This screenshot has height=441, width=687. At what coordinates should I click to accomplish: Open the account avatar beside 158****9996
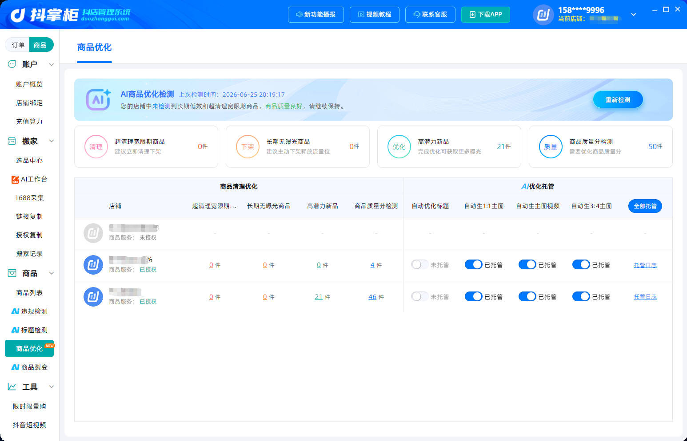click(x=543, y=15)
